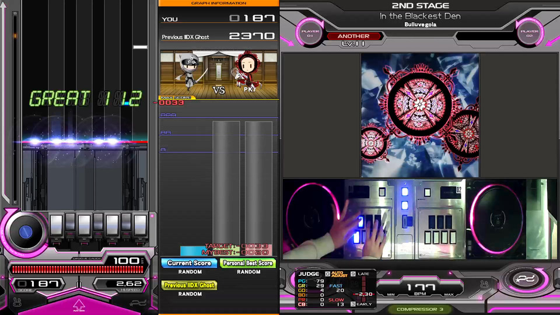
Task: Click the HI-SPEED value 2.62
Action: [x=129, y=284]
